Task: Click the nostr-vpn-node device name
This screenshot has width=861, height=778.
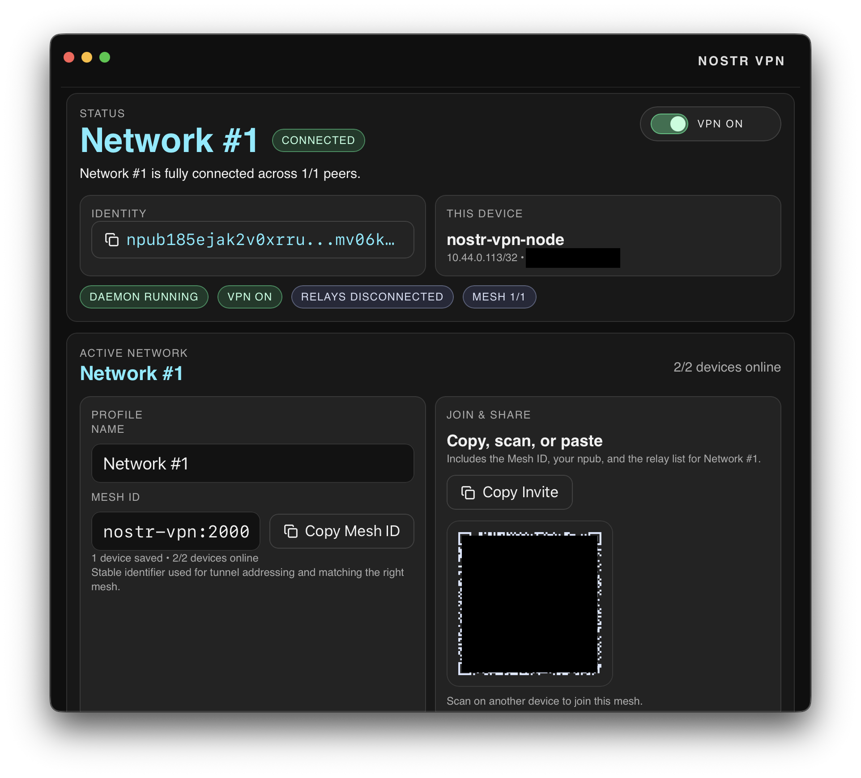Action: 505,240
